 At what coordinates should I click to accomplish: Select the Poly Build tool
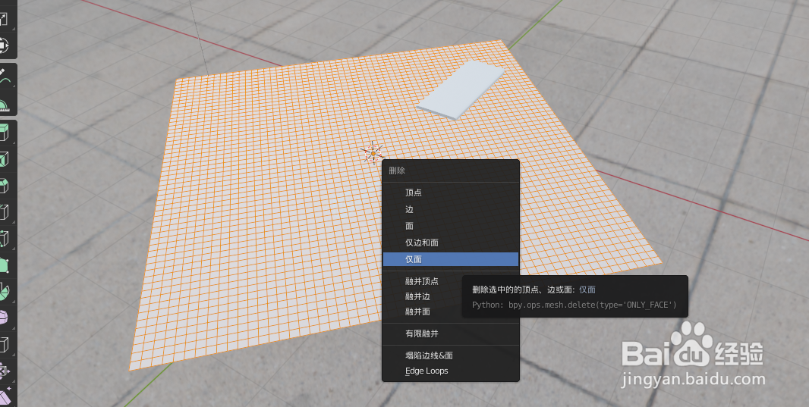tap(3, 266)
